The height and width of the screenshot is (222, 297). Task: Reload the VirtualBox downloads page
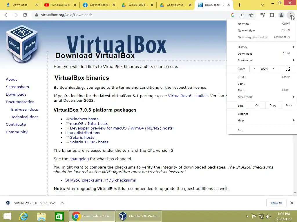pos(25,15)
